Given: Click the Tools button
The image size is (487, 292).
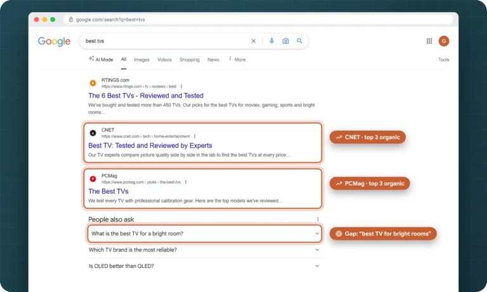Looking at the screenshot, I should click(x=443, y=60).
